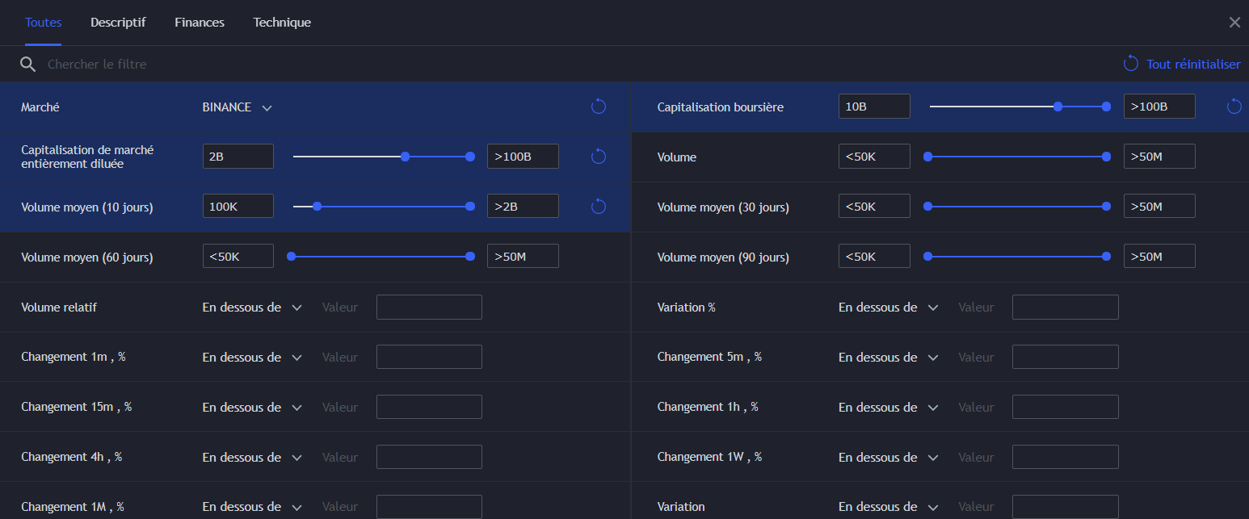Click diluted market cap minimum field 2B
Viewport: 1249px width, 519px height.
[x=238, y=157]
